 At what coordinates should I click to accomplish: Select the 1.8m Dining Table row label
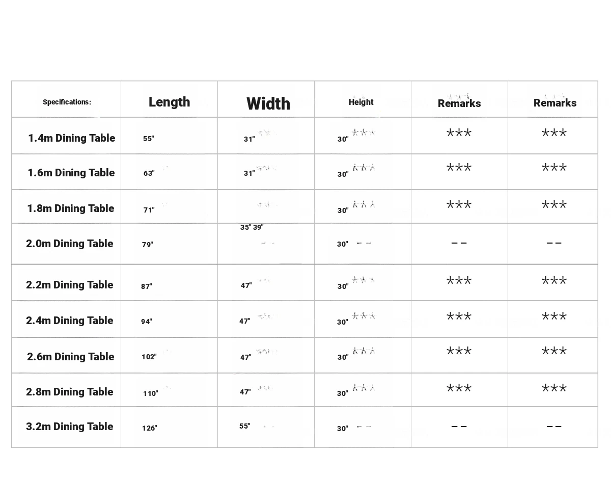(70, 208)
